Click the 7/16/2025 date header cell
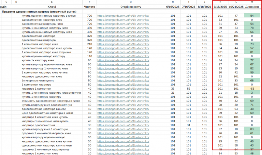 click(188, 7)
